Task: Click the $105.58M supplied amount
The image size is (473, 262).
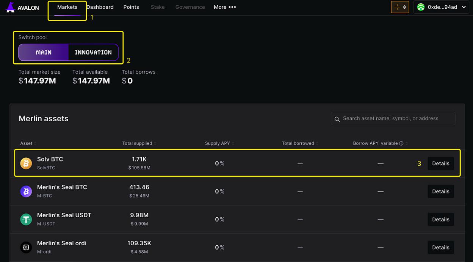Action: click(139, 168)
